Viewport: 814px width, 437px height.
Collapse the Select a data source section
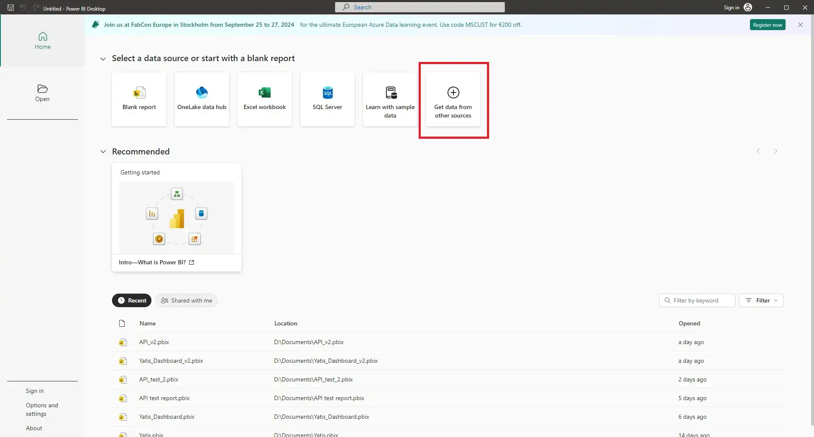103,59
